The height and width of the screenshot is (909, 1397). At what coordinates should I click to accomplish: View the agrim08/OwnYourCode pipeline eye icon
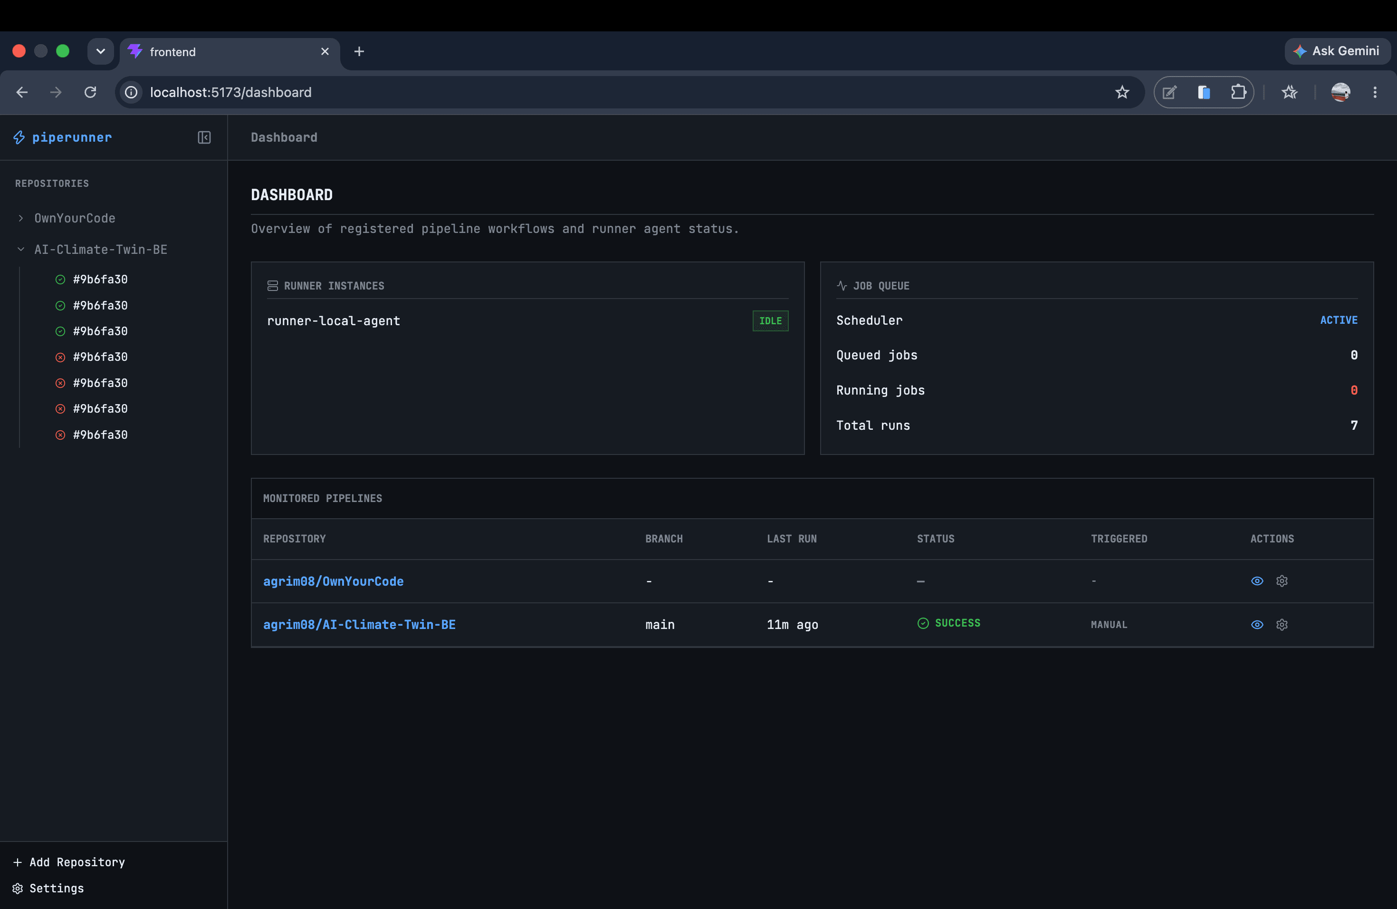[1257, 581]
